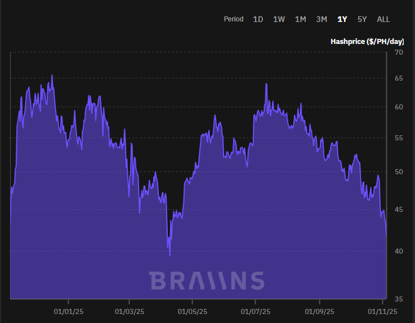Screen dimensions: 415x323
Task: Click the 70 value on the price axis
Action: coord(399,52)
